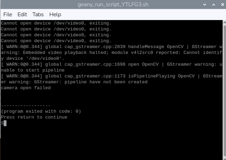This screenshot has height=160, width=226.
Task: Minimize the terminal with the down-chevron icon
Action: (205, 5)
